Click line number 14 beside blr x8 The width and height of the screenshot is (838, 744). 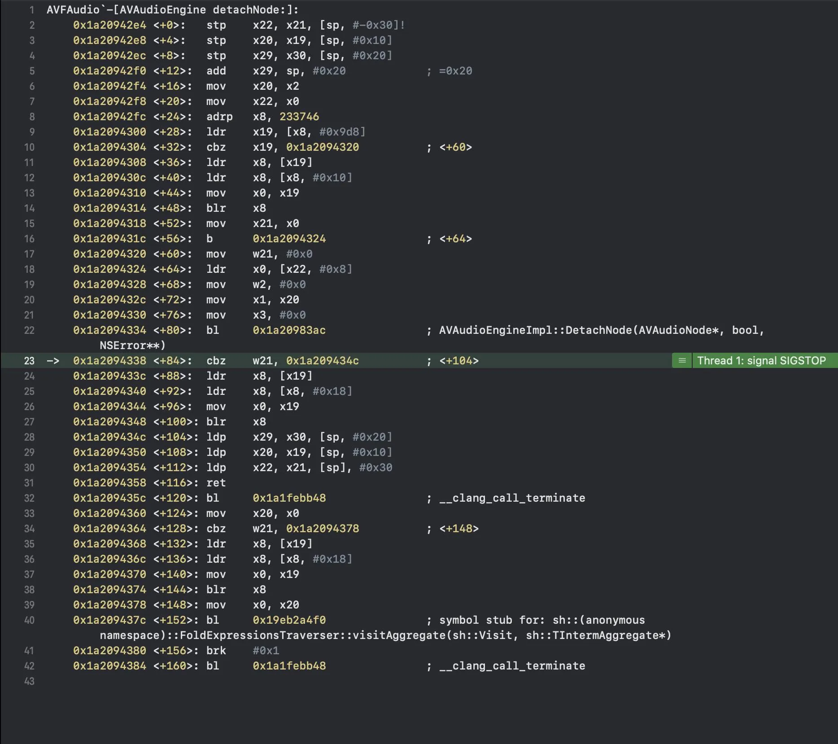coord(29,208)
